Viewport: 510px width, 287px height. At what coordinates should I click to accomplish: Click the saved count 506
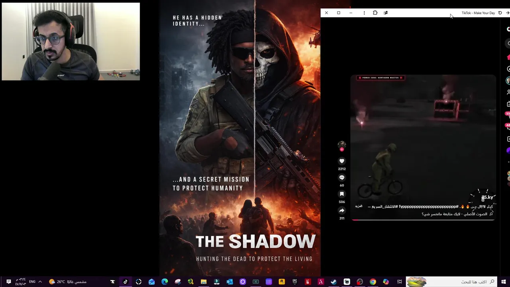pyautogui.click(x=341, y=202)
